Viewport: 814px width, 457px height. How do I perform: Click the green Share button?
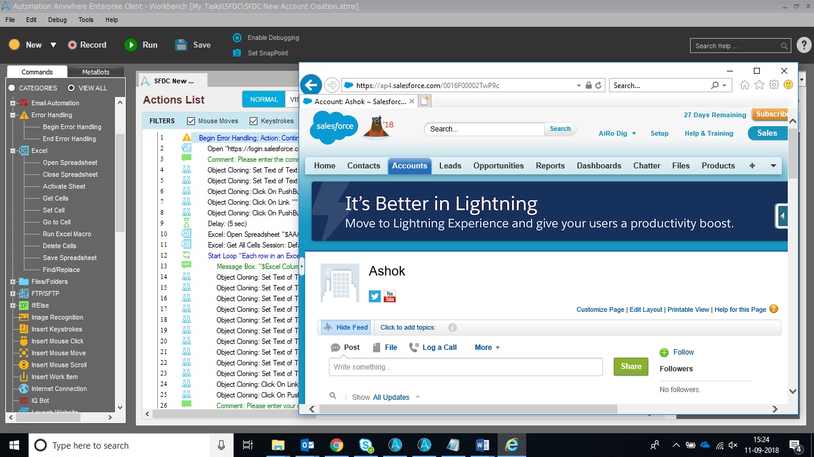tap(630, 367)
